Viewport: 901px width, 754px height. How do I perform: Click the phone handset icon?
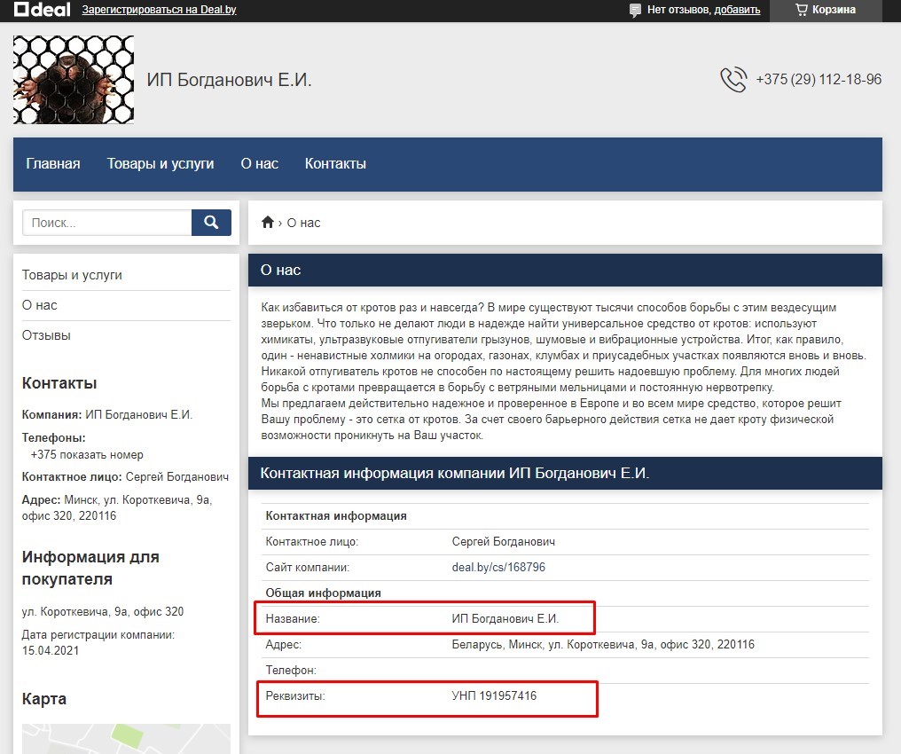click(733, 79)
